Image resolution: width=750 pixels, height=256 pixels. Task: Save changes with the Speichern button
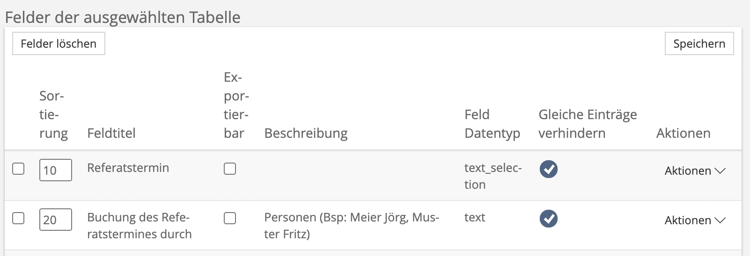click(699, 43)
